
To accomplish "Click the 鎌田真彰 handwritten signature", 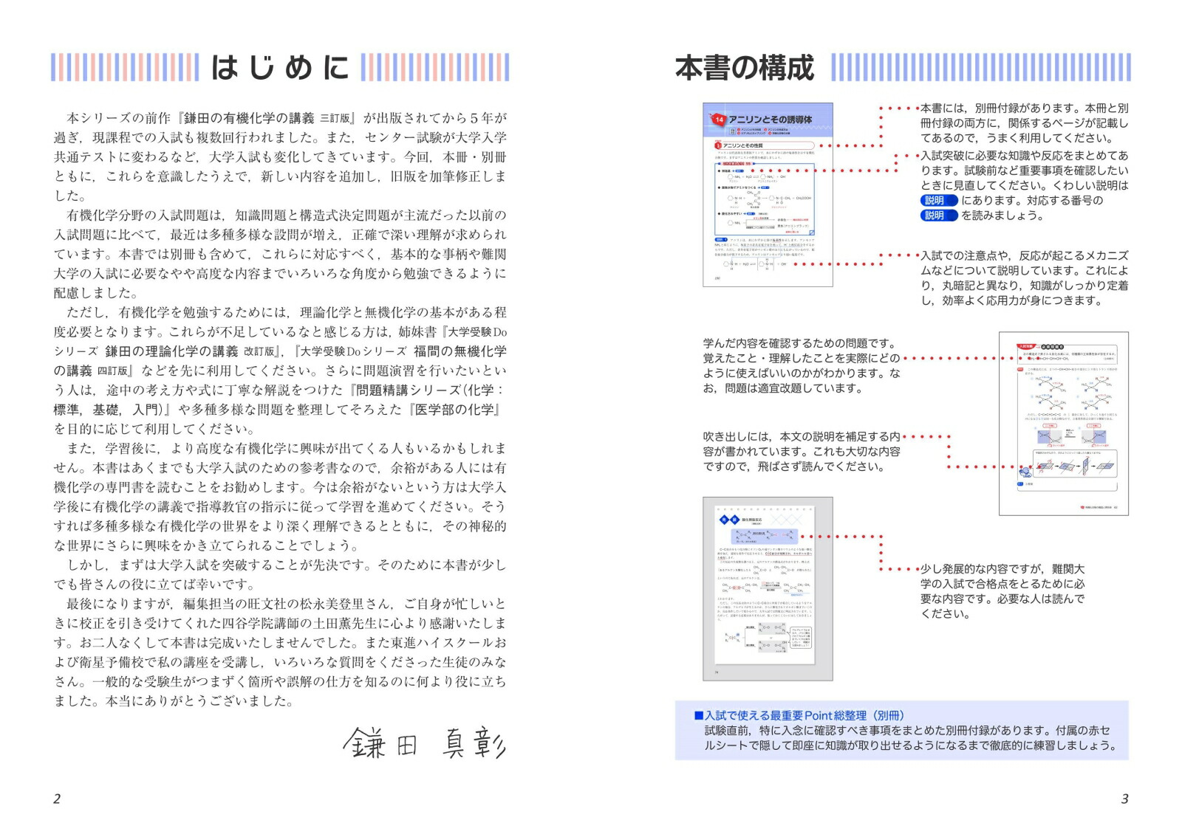I will pos(425,742).
